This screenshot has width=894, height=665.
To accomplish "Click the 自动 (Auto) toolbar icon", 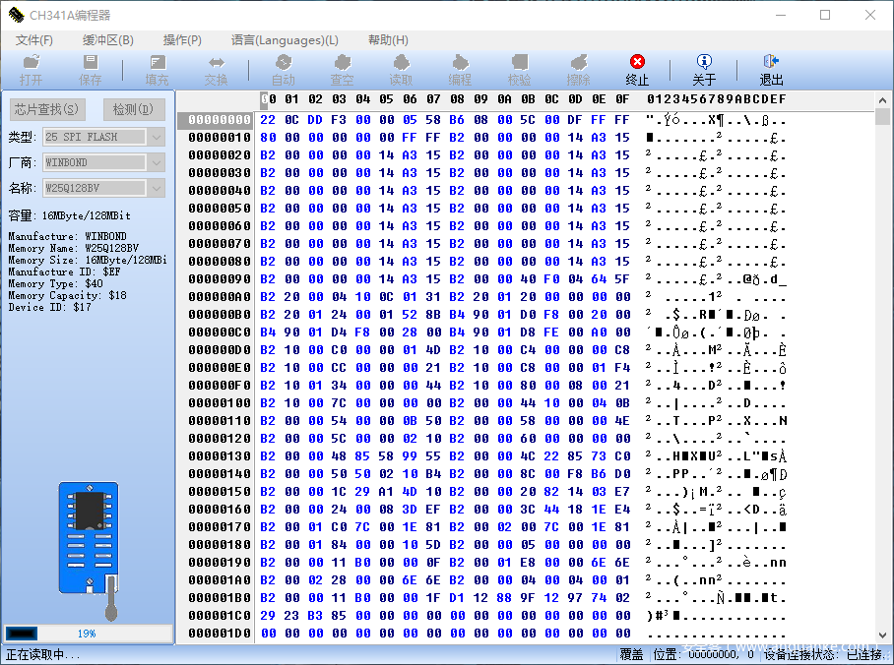I will [283, 63].
